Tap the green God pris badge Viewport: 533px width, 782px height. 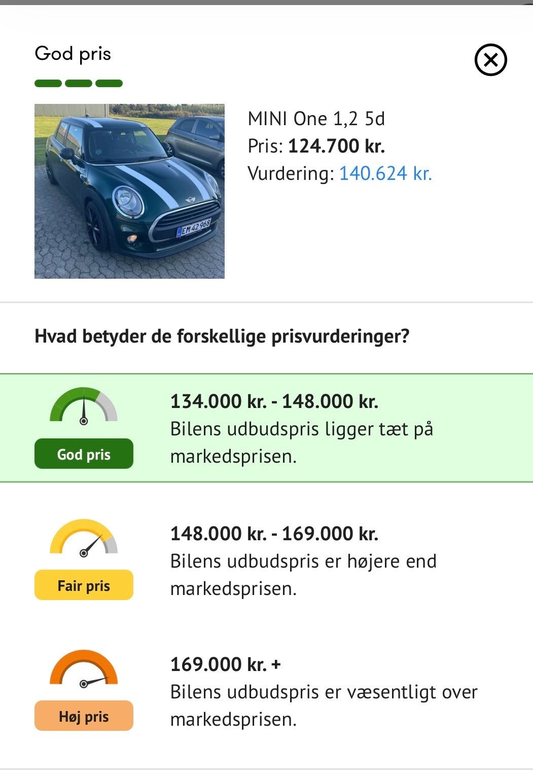point(84,454)
